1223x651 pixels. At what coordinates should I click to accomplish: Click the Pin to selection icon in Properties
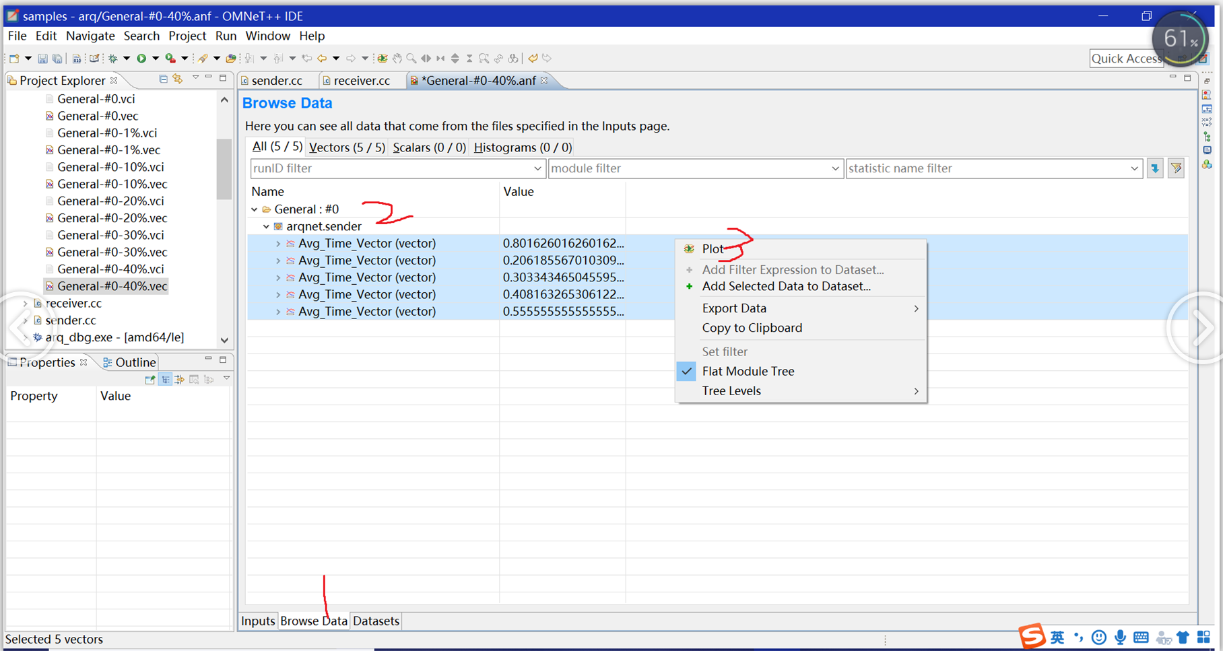coord(150,380)
